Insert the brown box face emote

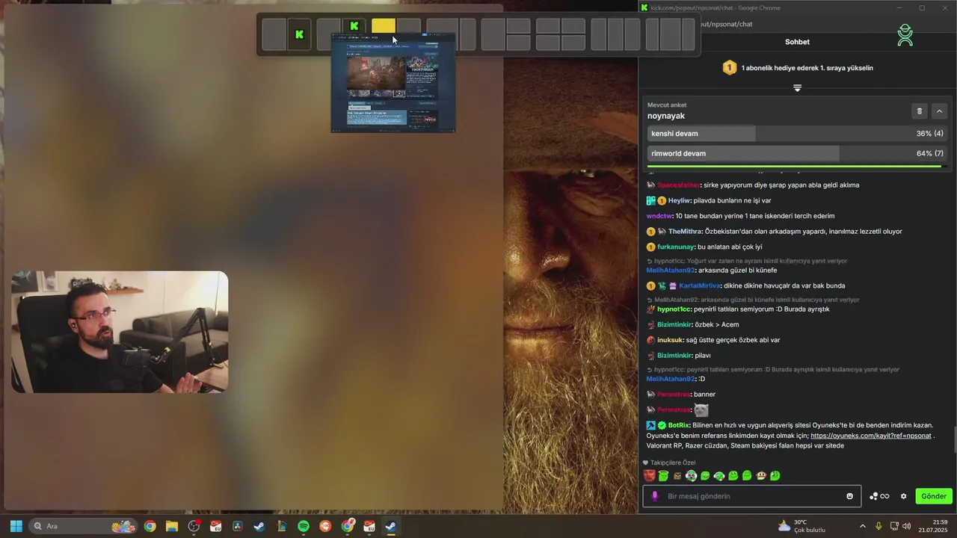tap(677, 475)
